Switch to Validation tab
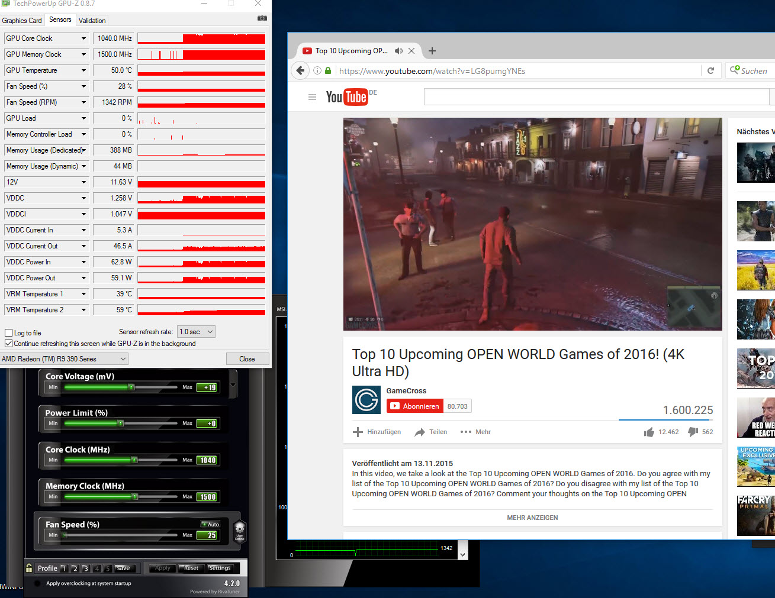 tap(92, 20)
